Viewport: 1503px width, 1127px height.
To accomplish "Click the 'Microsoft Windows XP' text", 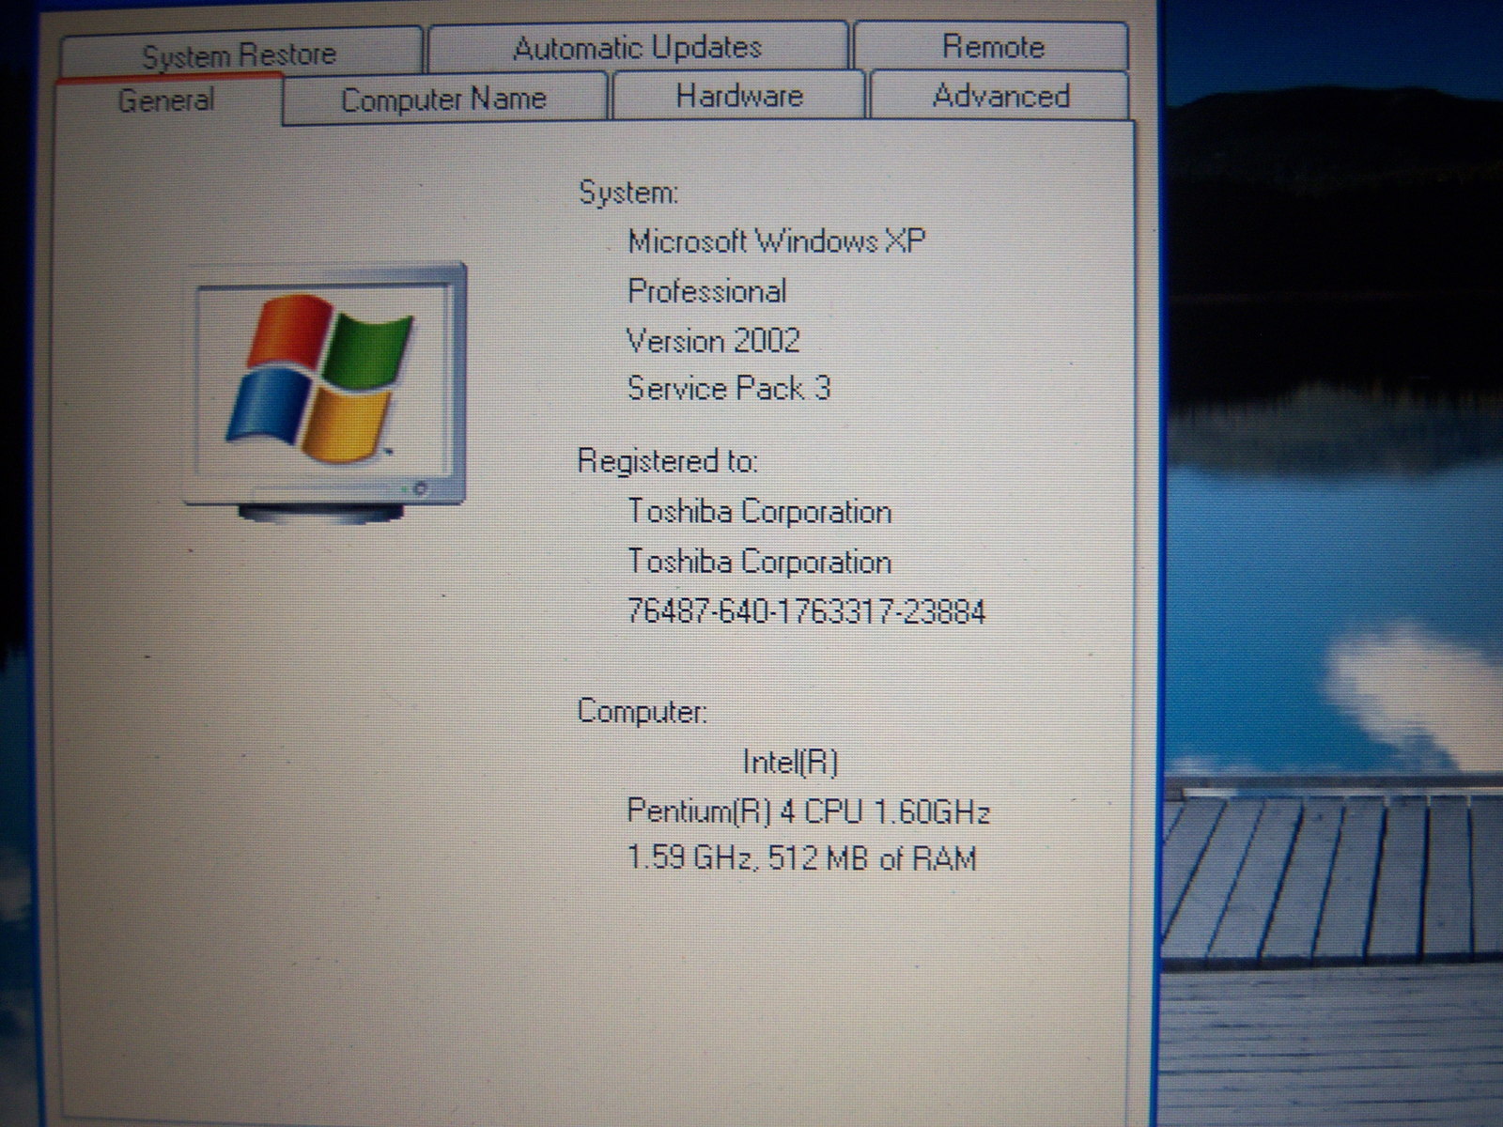I will (776, 241).
